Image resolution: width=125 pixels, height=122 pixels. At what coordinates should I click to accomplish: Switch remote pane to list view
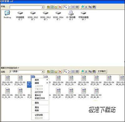coord(73,72)
